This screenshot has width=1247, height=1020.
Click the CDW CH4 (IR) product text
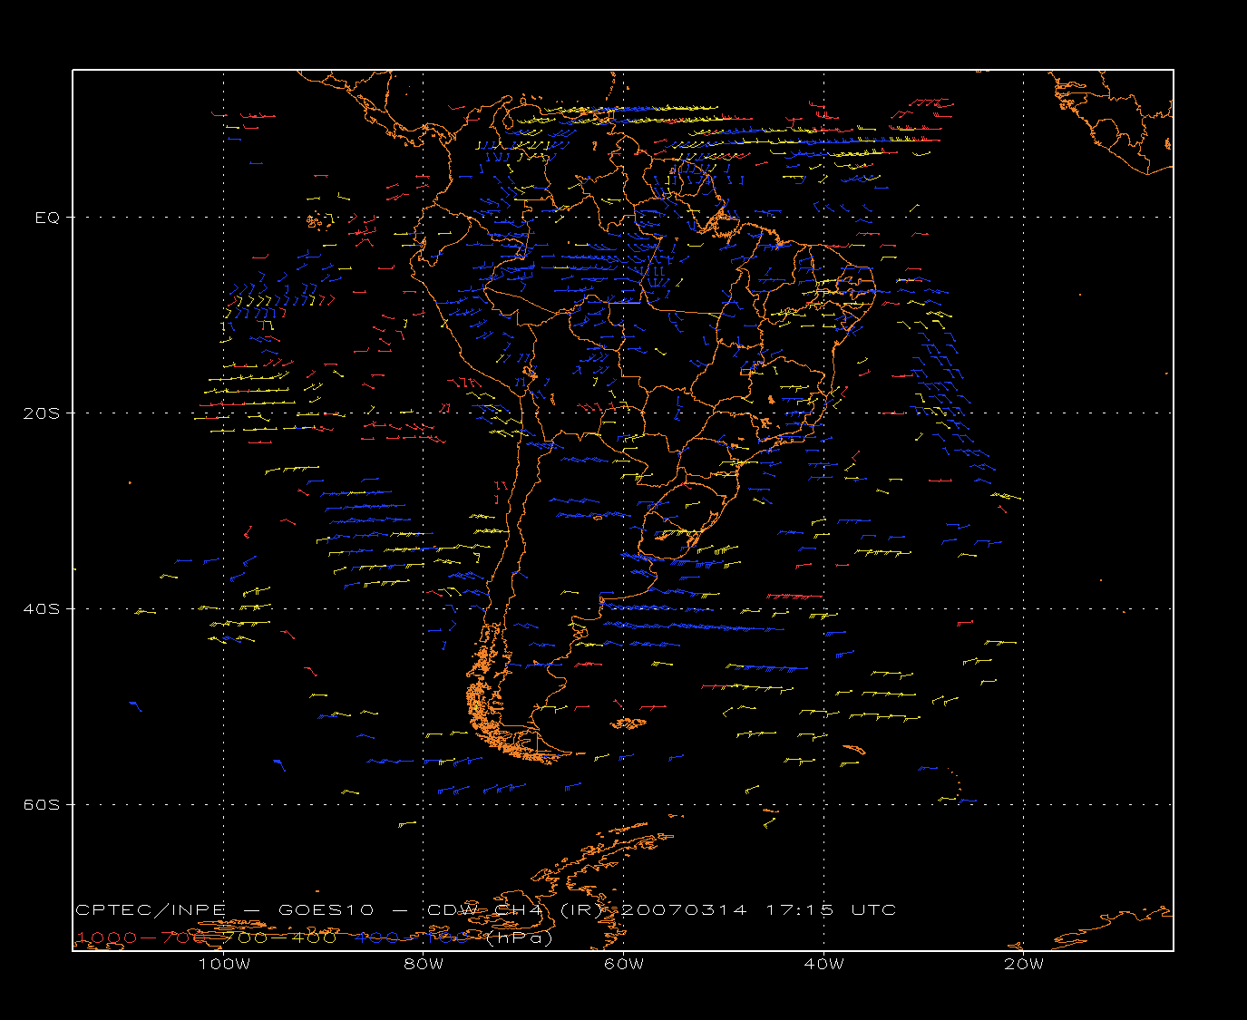pos(515,910)
